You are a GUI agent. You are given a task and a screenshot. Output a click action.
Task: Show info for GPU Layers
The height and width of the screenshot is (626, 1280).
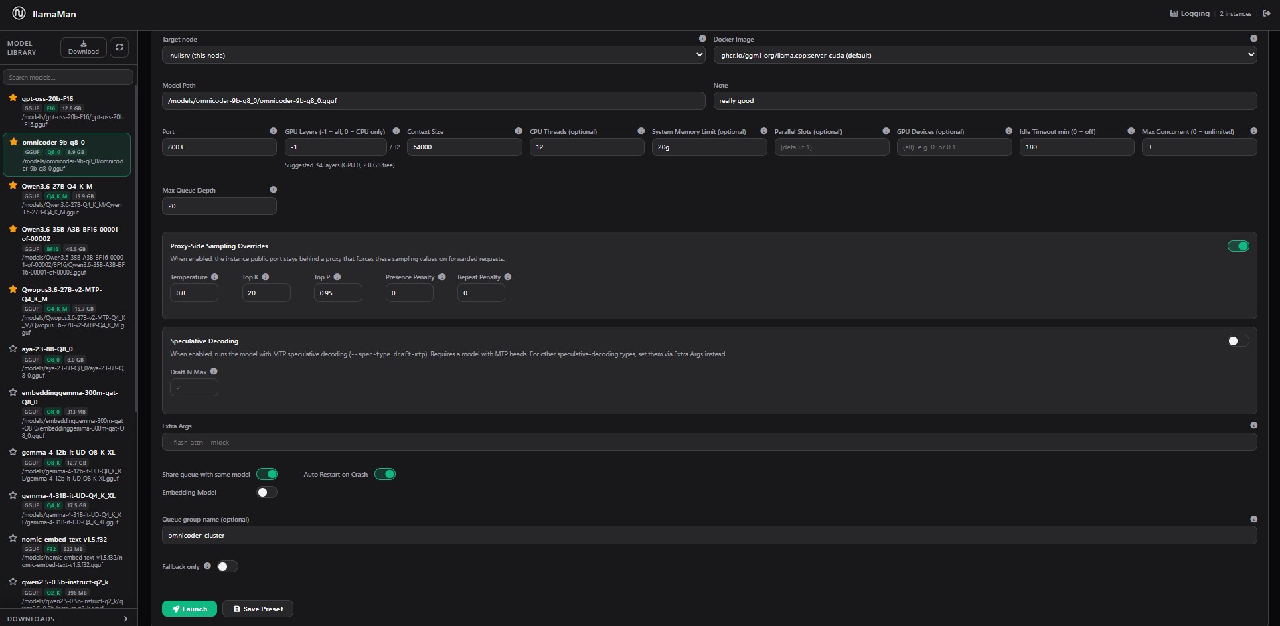pyautogui.click(x=396, y=131)
